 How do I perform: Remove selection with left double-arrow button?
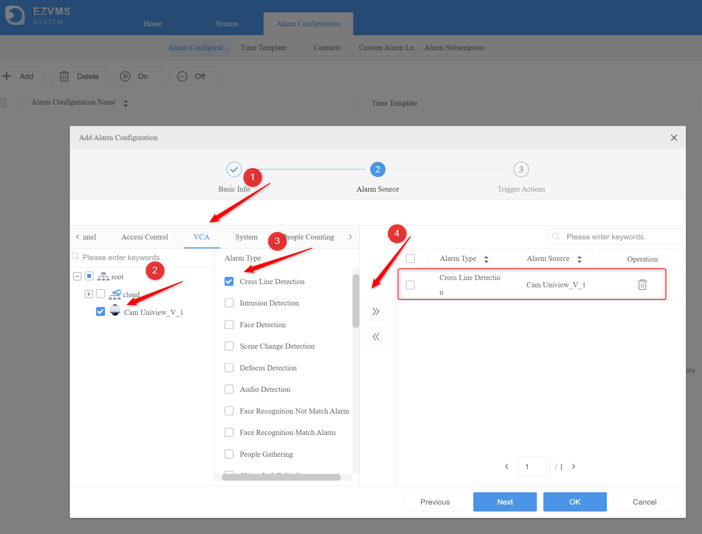[376, 337]
